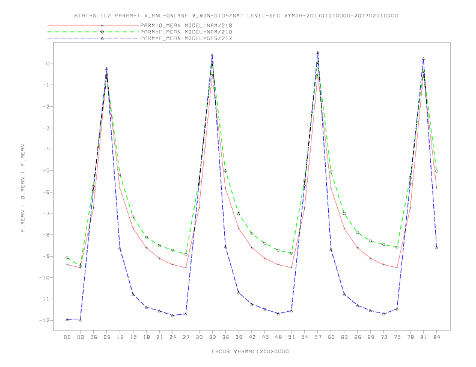
Task: Click x-axis tick label 81
Action: tap(423, 337)
